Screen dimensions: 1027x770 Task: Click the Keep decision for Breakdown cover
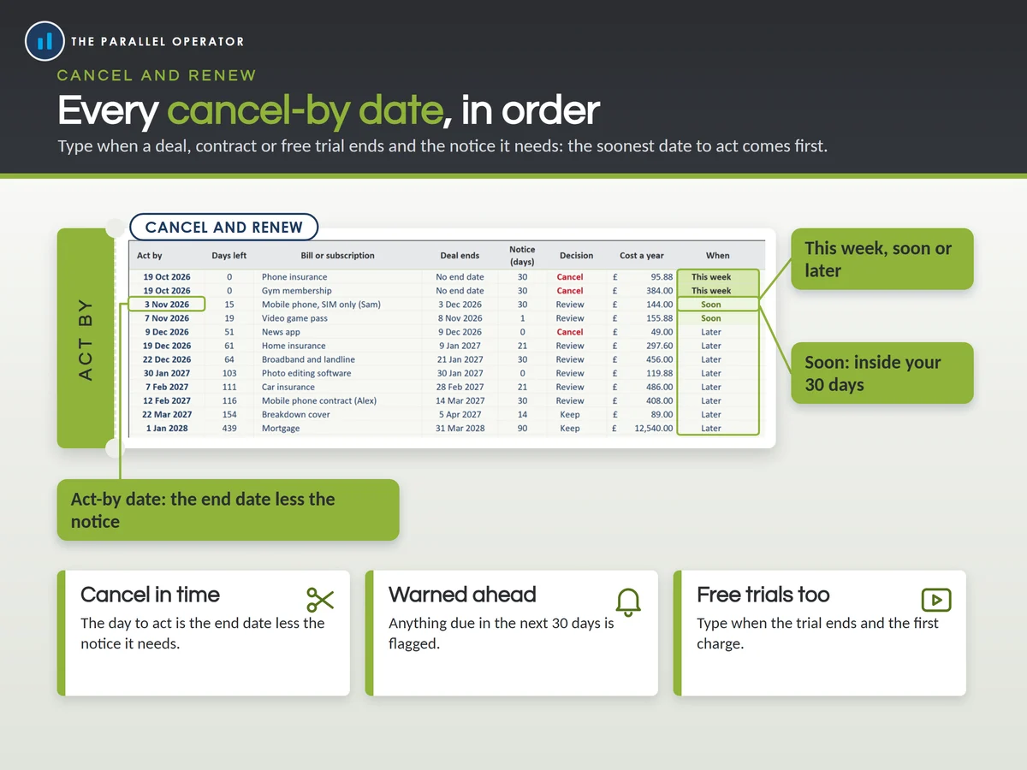tap(570, 414)
